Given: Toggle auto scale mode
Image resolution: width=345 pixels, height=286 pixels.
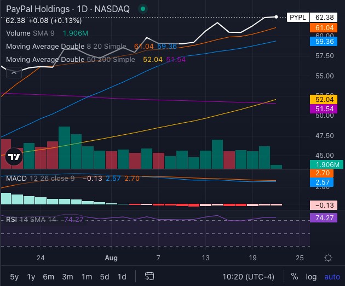Looking at the screenshot, I should 332,277.
